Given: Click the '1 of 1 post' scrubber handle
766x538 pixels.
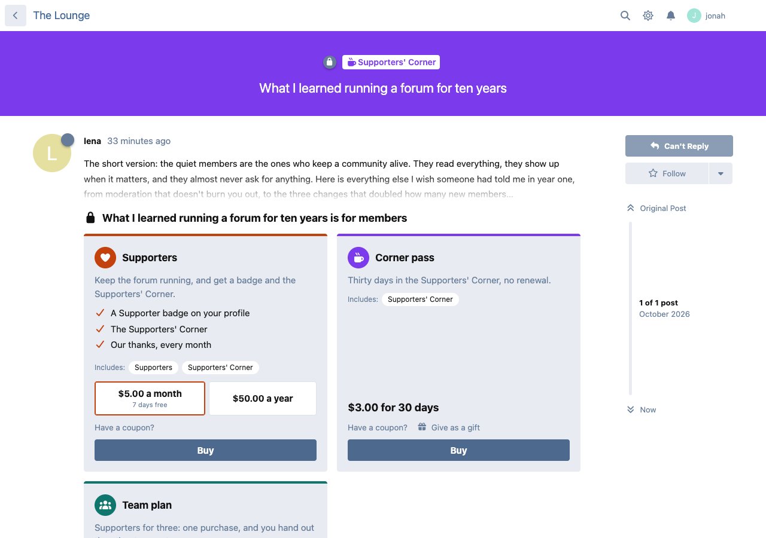Looking at the screenshot, I should click(658, 303).
